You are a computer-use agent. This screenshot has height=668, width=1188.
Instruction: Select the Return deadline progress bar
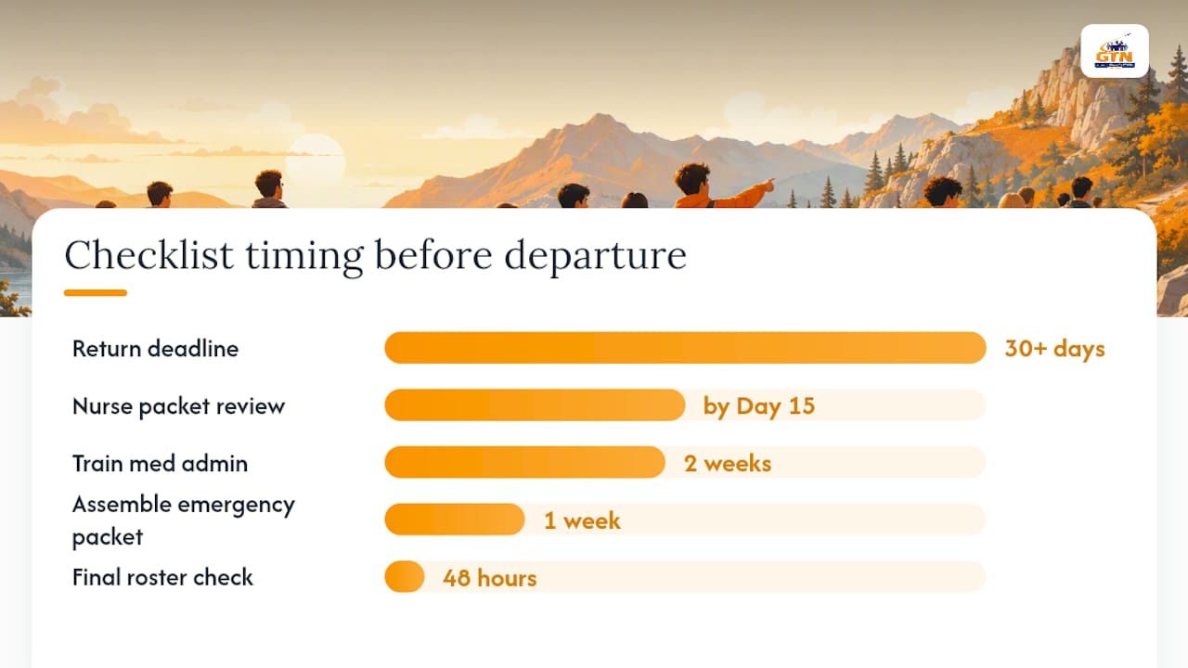pos(685,348)
